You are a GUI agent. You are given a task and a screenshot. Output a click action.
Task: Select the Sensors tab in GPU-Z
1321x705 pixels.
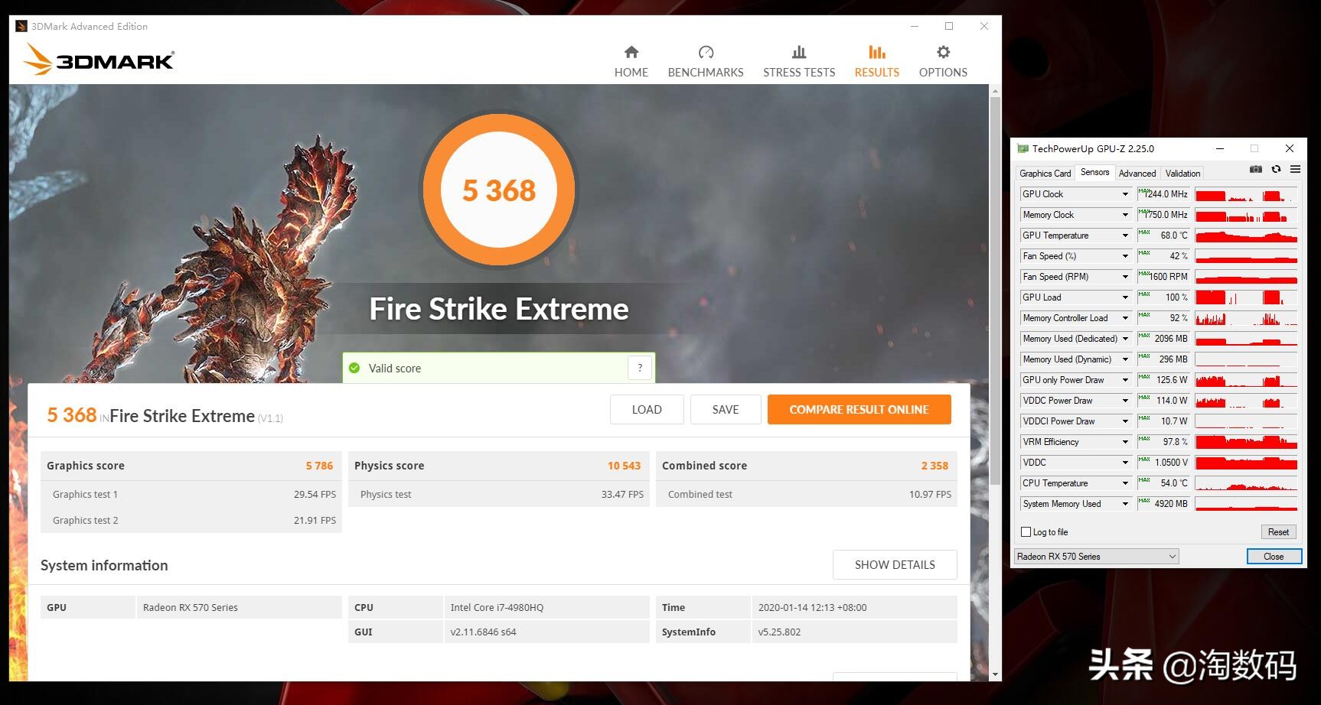(1094, 172)
